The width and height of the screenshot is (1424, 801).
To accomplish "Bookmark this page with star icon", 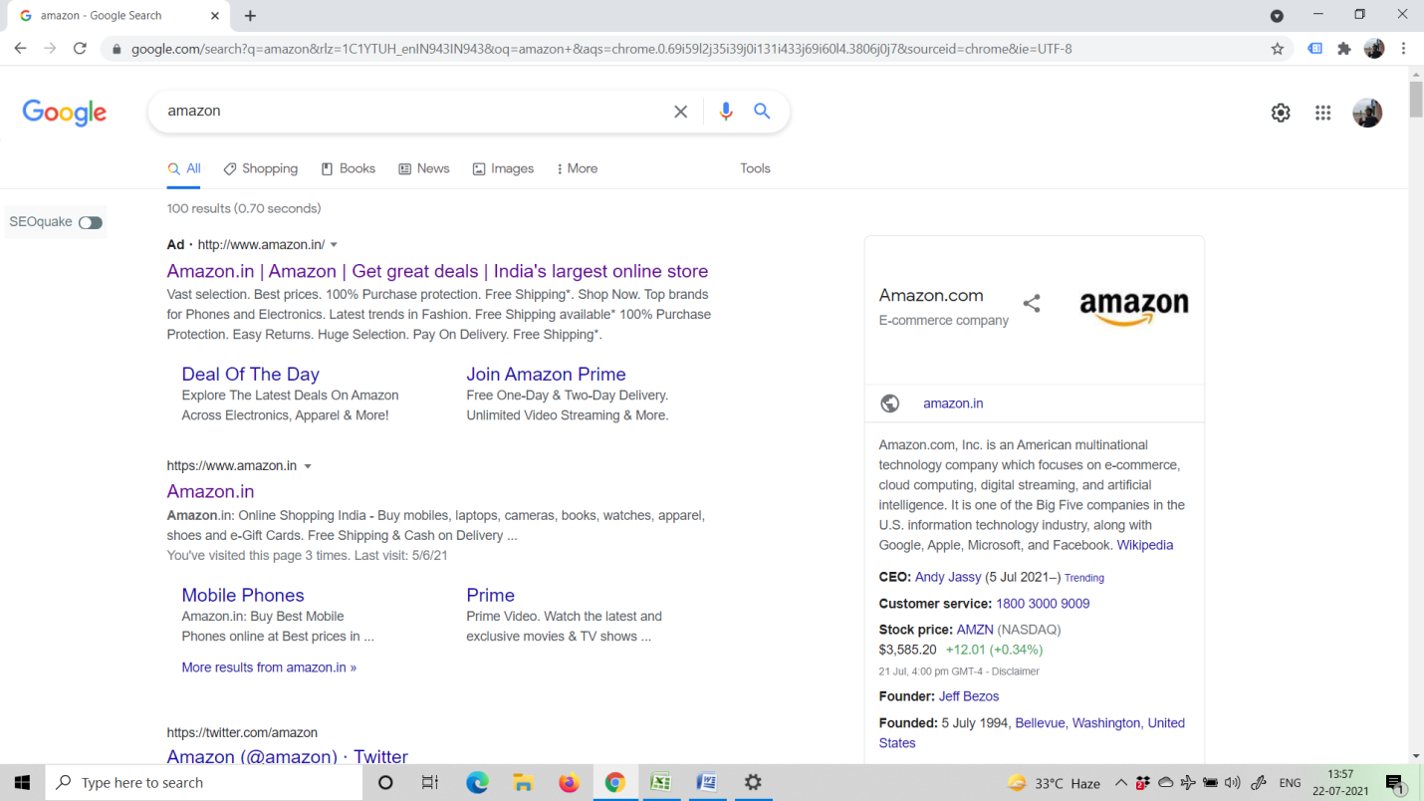I will click(x=1278, y=49).
